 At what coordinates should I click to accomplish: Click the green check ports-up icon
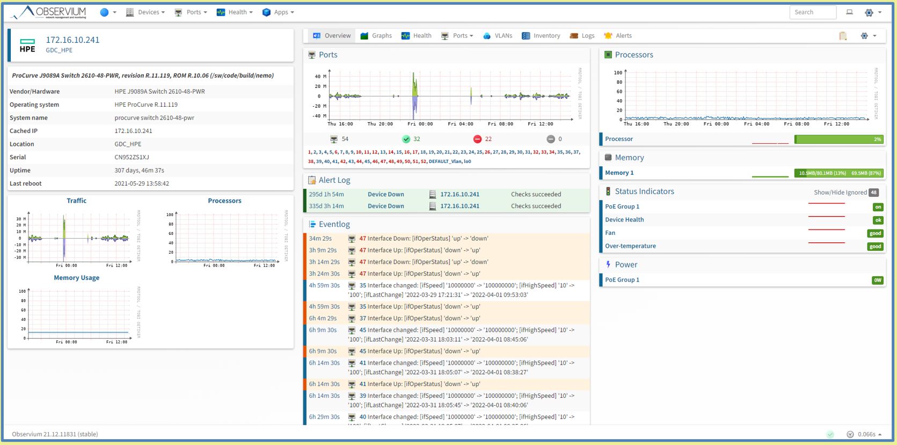coord(406,139)
